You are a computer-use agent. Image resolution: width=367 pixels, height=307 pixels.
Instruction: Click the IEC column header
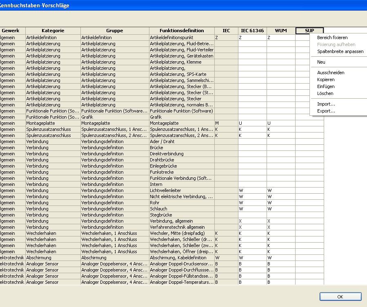[226, 31]
